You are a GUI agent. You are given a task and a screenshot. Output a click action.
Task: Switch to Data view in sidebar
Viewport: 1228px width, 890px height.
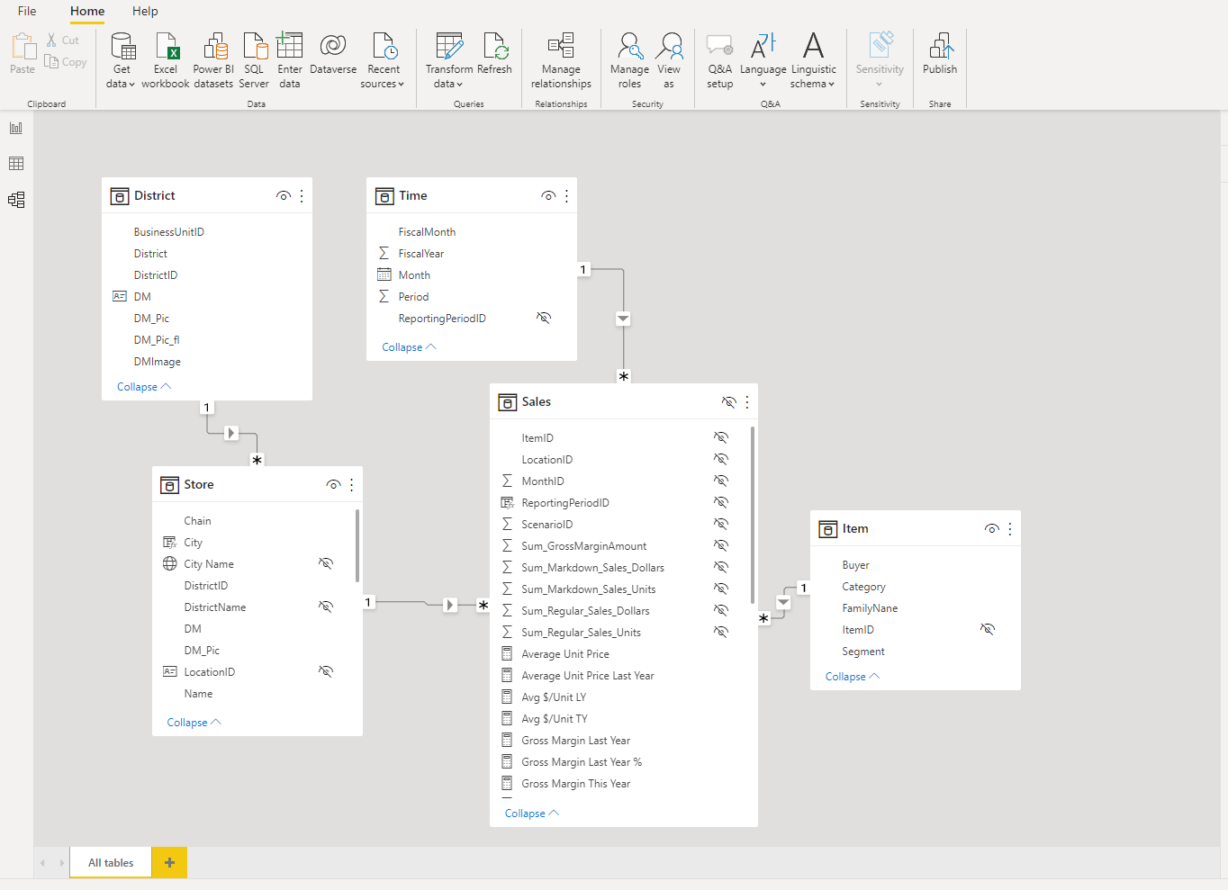pyautogui.click(x=16, y=164)
